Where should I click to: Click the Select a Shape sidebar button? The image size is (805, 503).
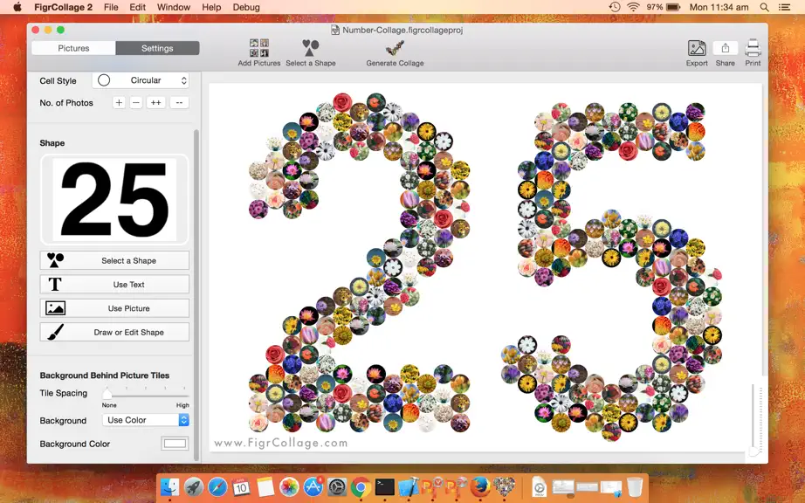pos(114,260)
